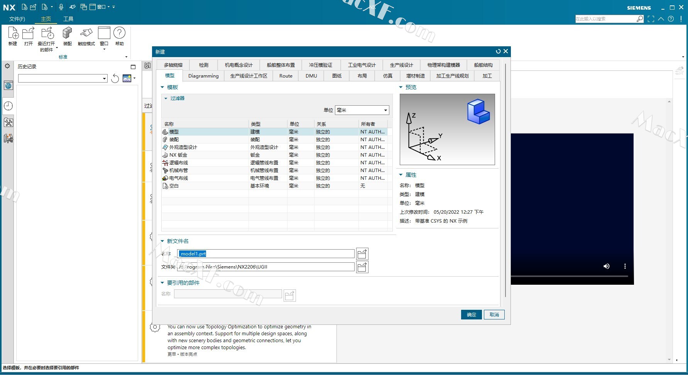Toggle full screen icon near search

(x=651, y=19)
